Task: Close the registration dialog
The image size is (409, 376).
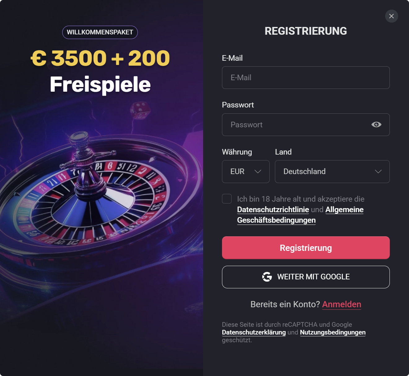Action: click(391, 16)
